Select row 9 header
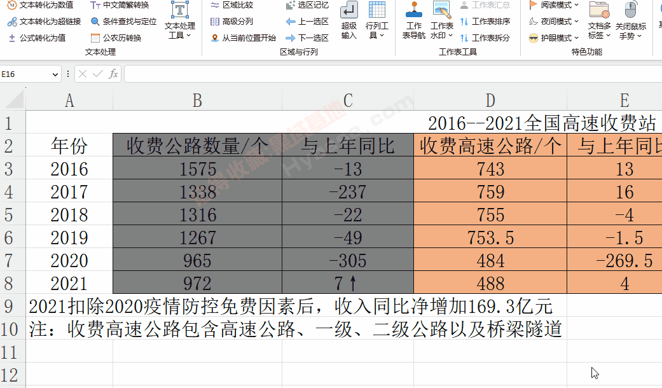 tap(13, 306)
